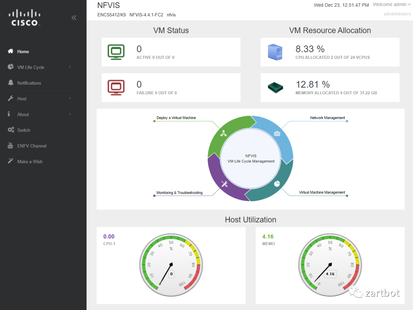This screenshot has height=310, width=413.
Task: Click the VM Status heading
Action: [171, 30]
